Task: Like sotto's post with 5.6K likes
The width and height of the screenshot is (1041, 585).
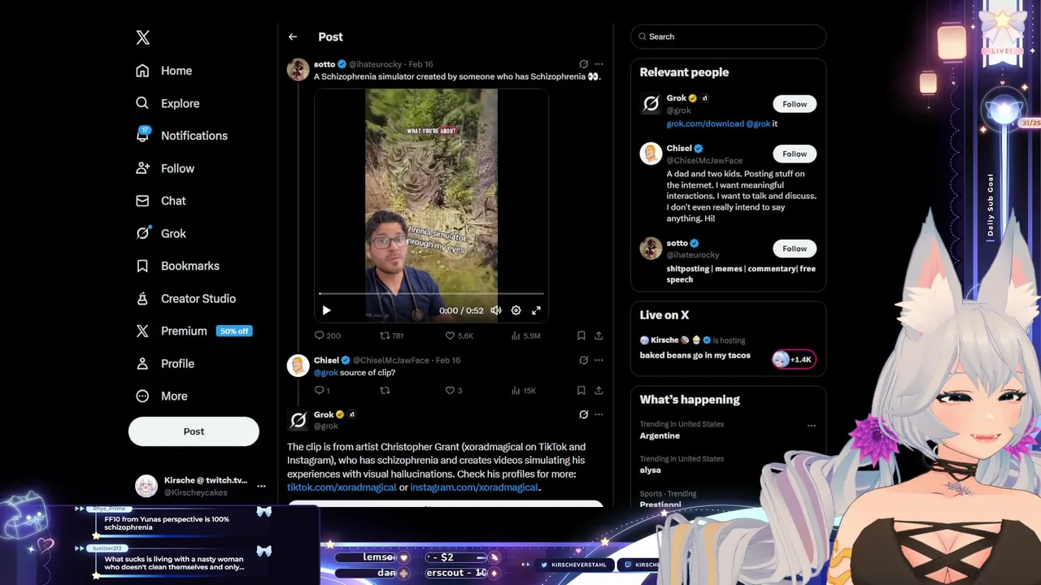Action: coord(460,336)
